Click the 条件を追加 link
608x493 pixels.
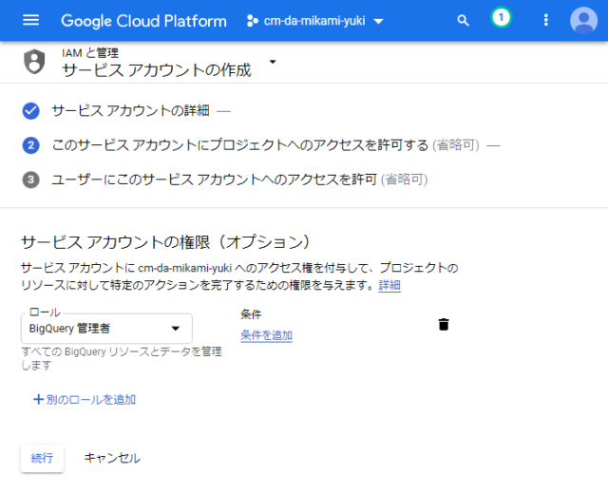pyautogui.click(x=266, y=335)
